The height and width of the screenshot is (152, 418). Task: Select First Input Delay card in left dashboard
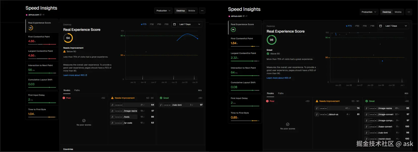point(42,98)
